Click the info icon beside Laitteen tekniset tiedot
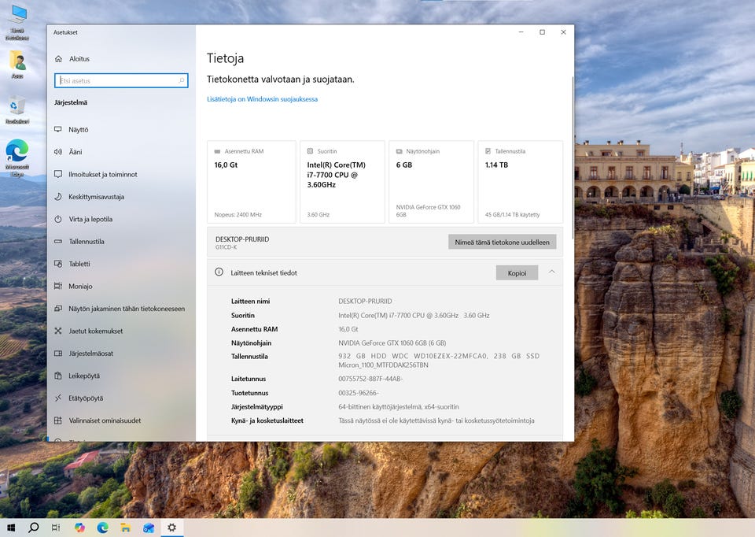This screenshot has width=755, height=537. pyautogui.click(x=219, y=272)
